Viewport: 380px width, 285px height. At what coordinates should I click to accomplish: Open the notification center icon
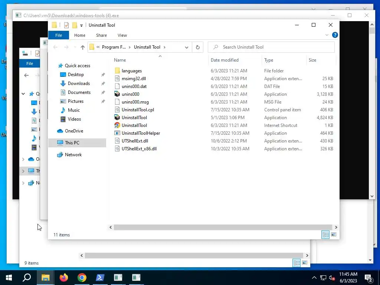coord(368,278)
